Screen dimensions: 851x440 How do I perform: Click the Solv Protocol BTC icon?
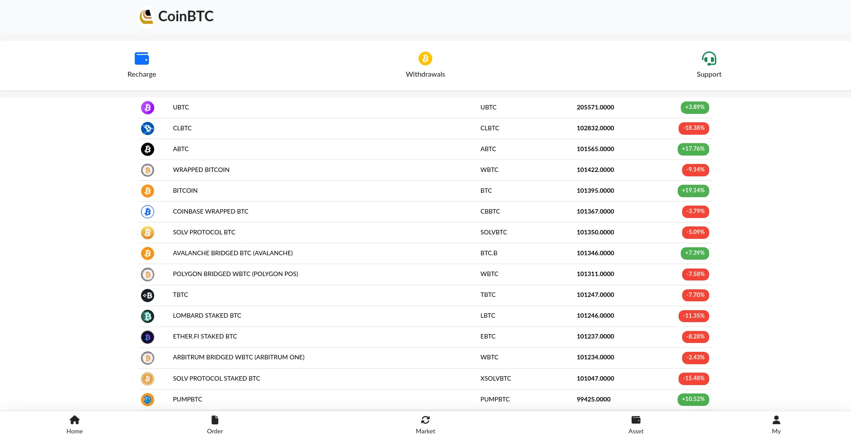[148, 233]
